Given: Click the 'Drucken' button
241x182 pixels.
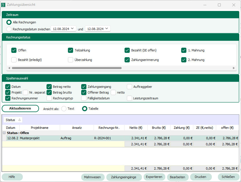Looking at the screenshot, I should (x=200, y=177).
